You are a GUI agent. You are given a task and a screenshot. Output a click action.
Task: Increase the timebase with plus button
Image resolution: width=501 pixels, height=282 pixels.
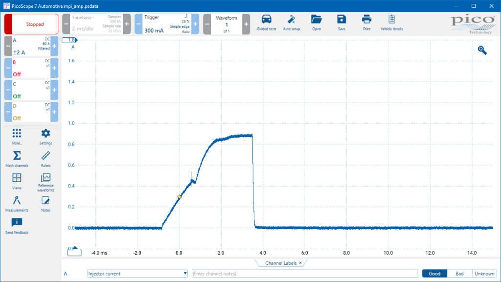127,24
